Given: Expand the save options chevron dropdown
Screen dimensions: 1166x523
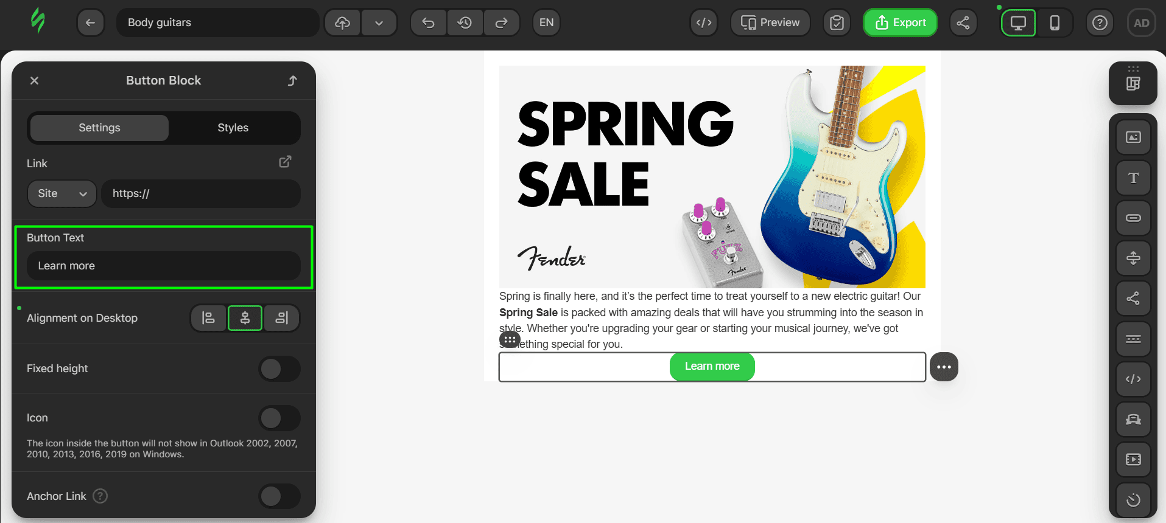Looking at the screenshot, I should click(379, 23).
